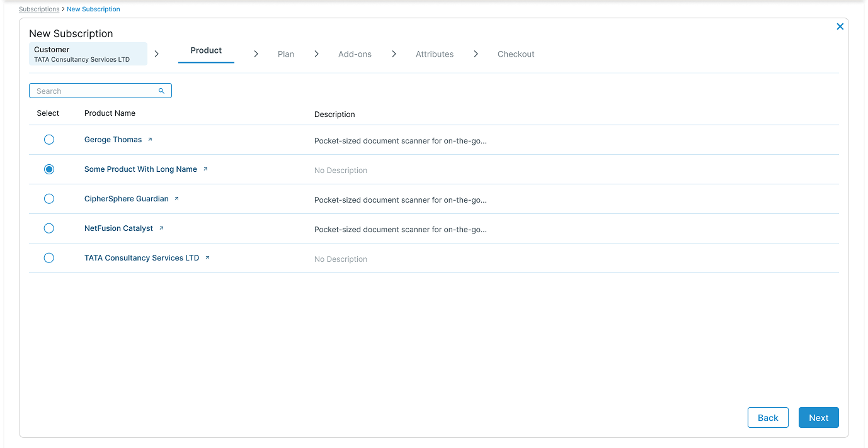Click the Product Name column header
This screenshot has height=448, width=868.
[x=110, y=113]
